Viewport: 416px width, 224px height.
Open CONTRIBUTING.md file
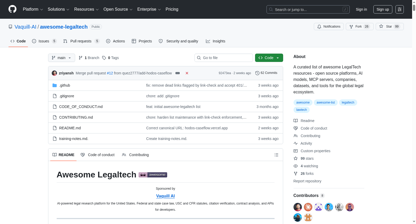coord(76,117)
